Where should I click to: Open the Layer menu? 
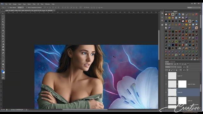coord(20,4)
